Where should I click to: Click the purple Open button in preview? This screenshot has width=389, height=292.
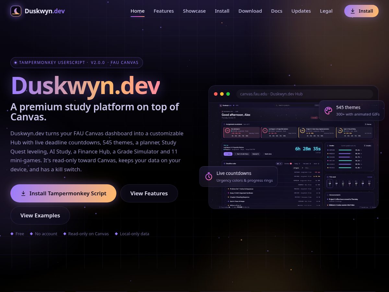(228, 154)
